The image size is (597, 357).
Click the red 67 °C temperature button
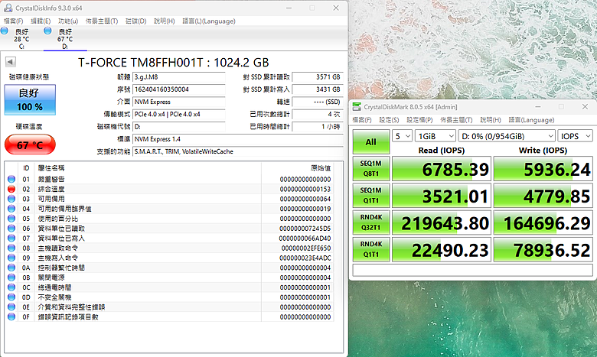(30, 144)
